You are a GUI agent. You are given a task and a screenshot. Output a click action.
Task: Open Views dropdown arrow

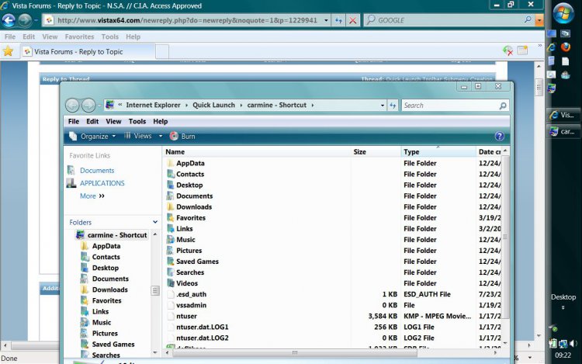[161, 136]
